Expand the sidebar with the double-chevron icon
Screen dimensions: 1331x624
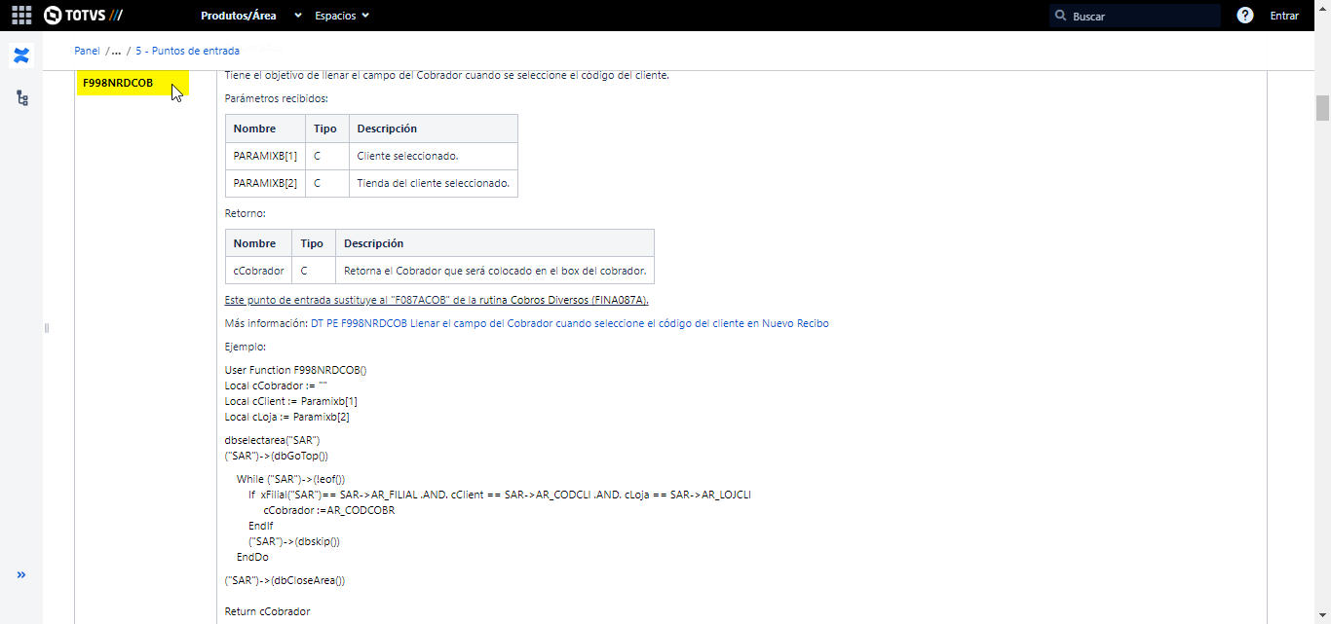(x=21, y=575)
